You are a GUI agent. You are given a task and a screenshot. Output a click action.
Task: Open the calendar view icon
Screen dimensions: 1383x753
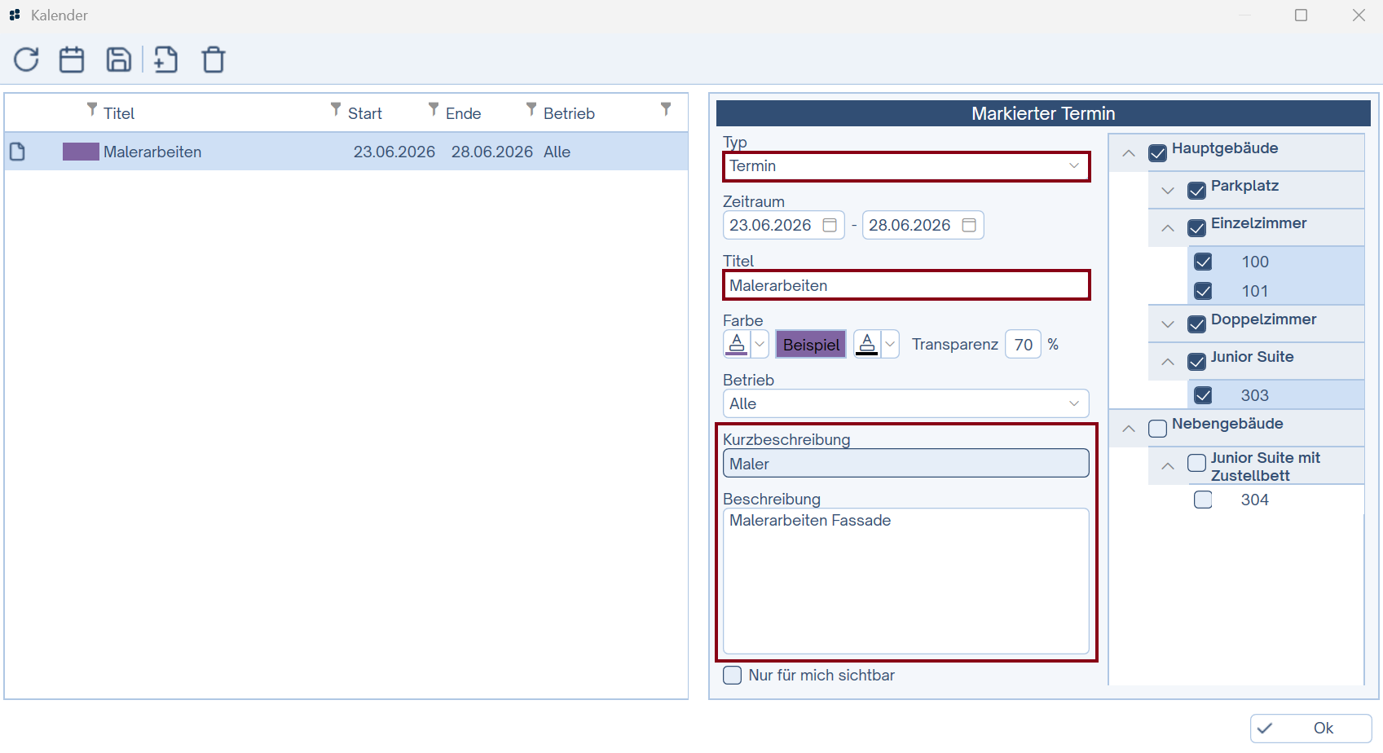(x=72, y=59)
